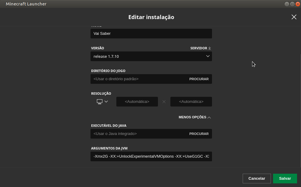
Task: Click the Vai Saber name field
Action: (x=151, y=34)
